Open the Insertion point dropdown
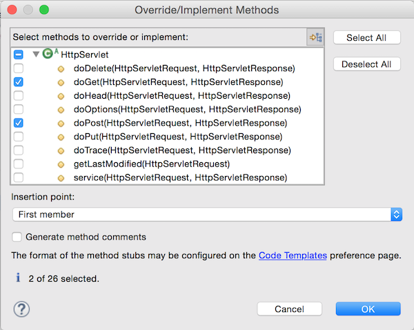This screenshot has height=330, width=414. (206, 215)
